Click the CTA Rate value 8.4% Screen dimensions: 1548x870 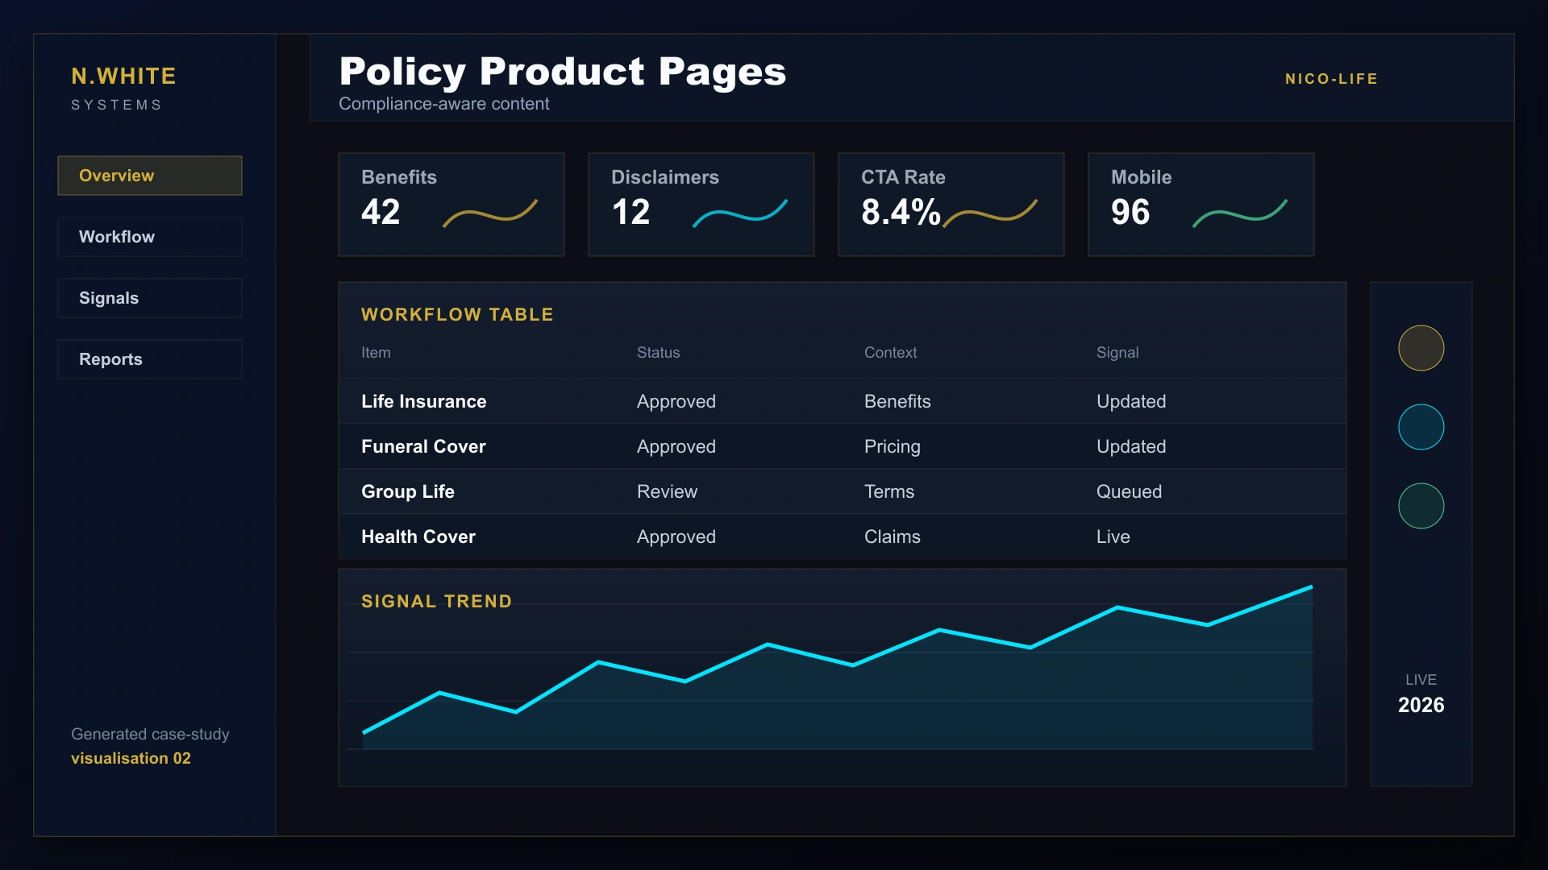tap(901, 212)
